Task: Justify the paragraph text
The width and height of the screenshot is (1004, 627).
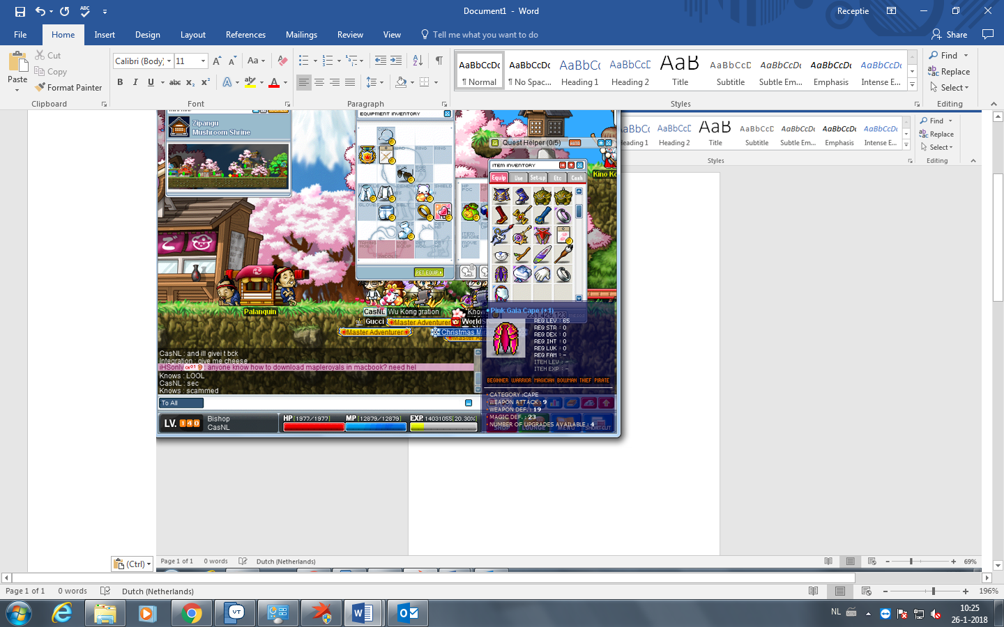Action: (349, 82)
